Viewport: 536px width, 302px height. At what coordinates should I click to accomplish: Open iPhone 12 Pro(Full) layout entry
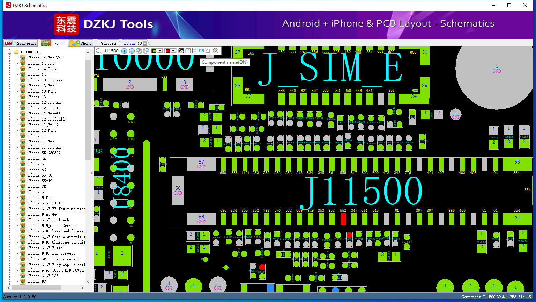pos(47,119)
